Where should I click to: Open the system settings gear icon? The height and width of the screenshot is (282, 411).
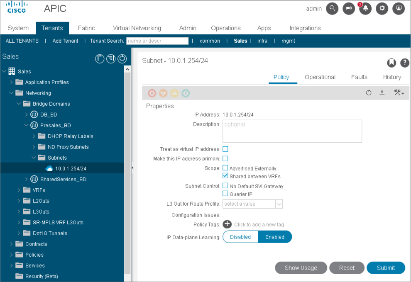point(382,9)
